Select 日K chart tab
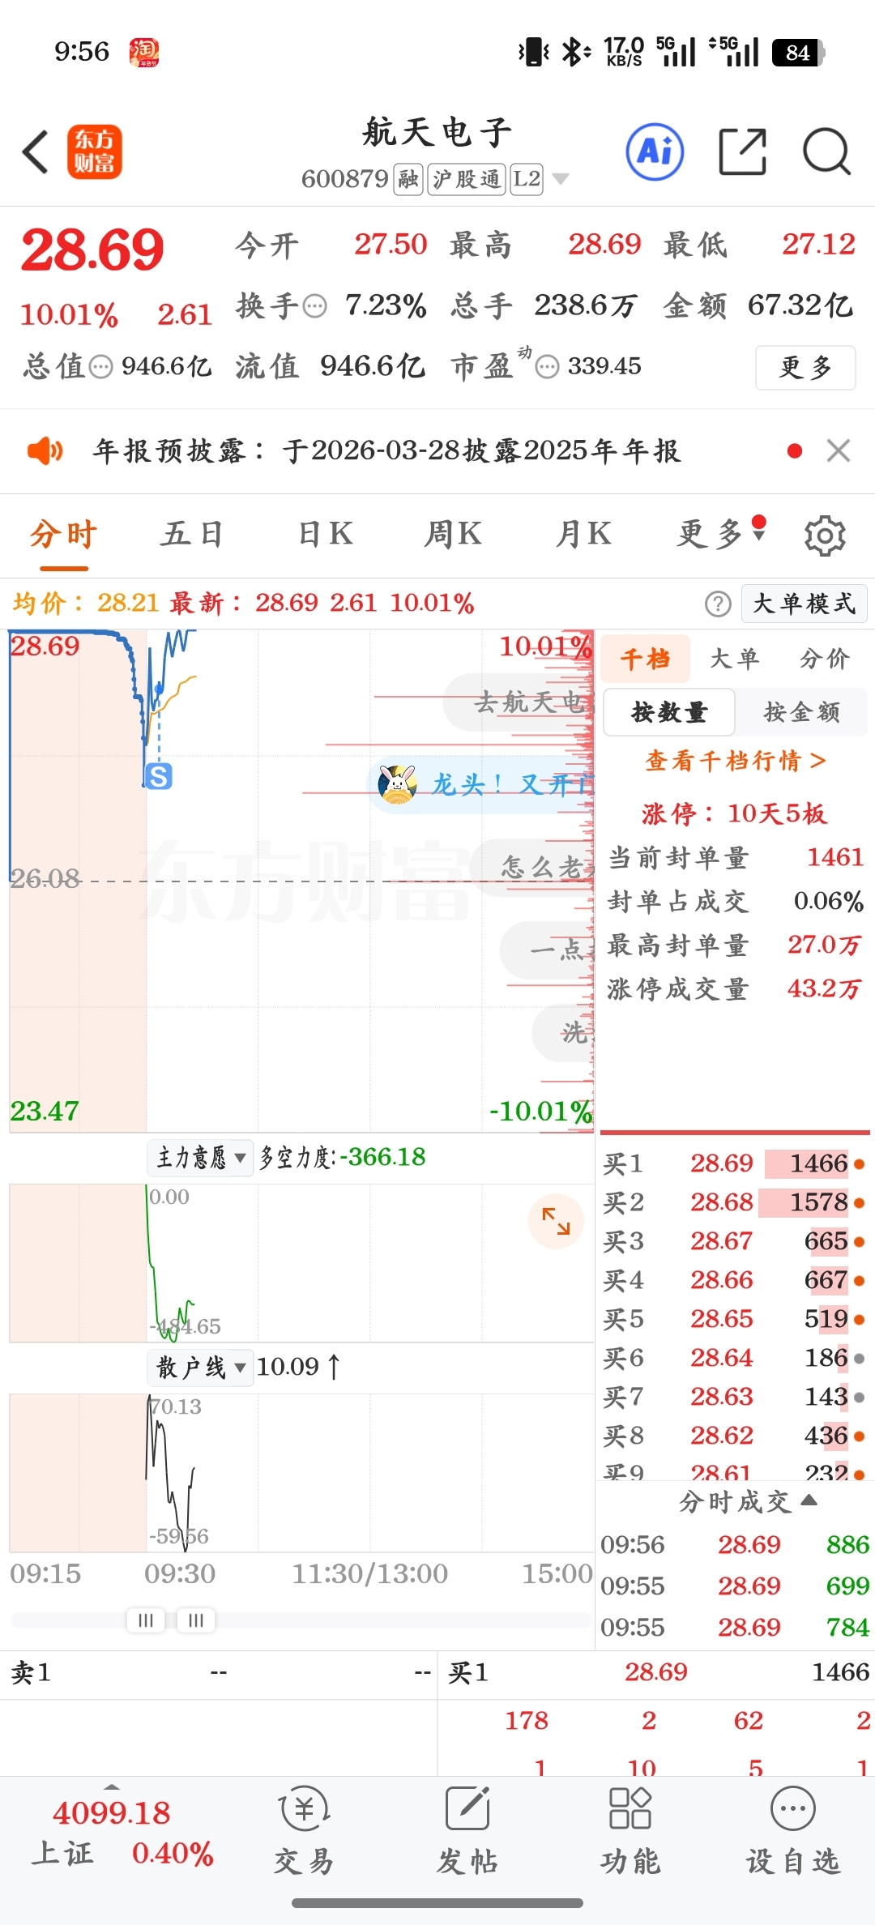Screen dimensions: 875x1925 click(325, 534)
